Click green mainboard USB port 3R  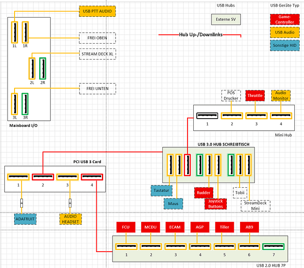25,104
